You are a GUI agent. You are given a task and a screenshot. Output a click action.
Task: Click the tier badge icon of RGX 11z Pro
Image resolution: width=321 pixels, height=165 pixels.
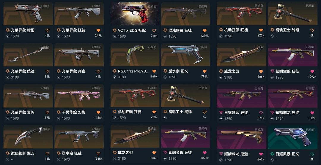115,71
